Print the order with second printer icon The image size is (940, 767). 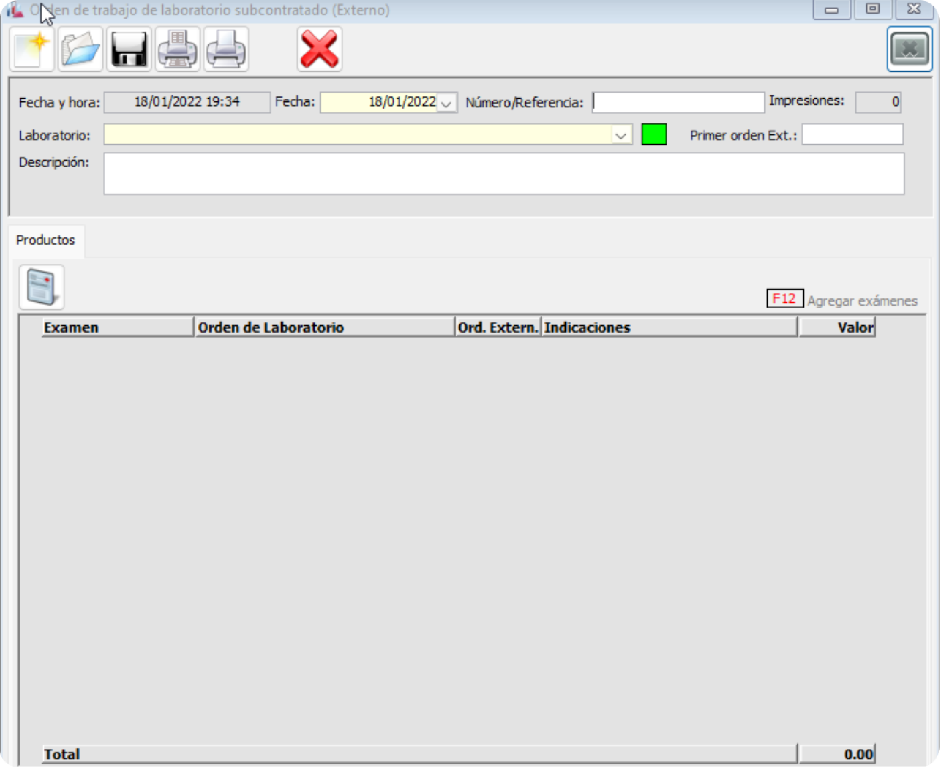point(226,49)
